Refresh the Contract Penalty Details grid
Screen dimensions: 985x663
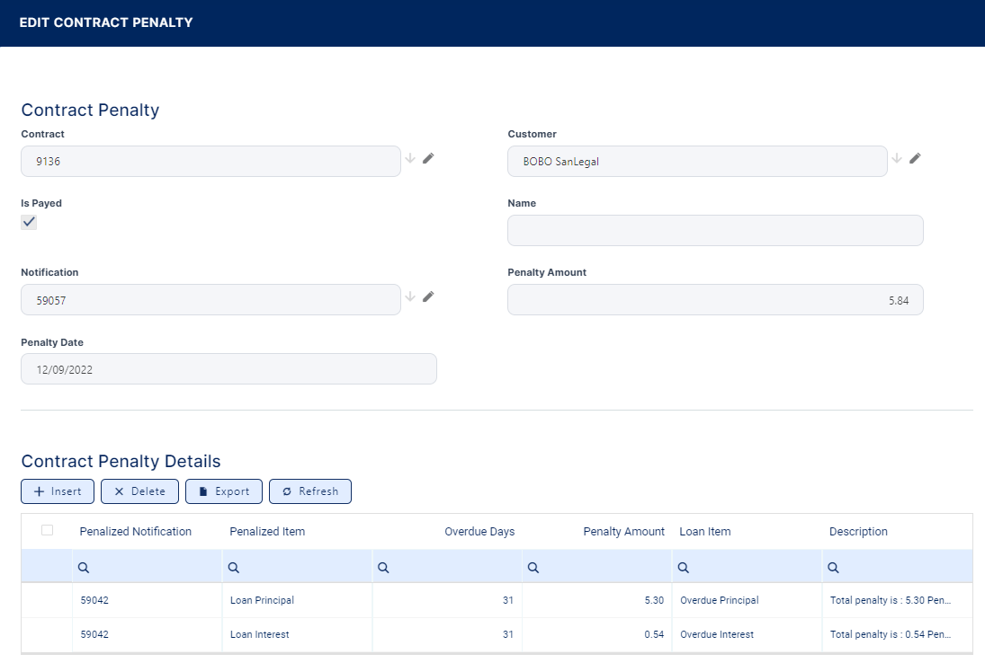[x=310, y=491]
